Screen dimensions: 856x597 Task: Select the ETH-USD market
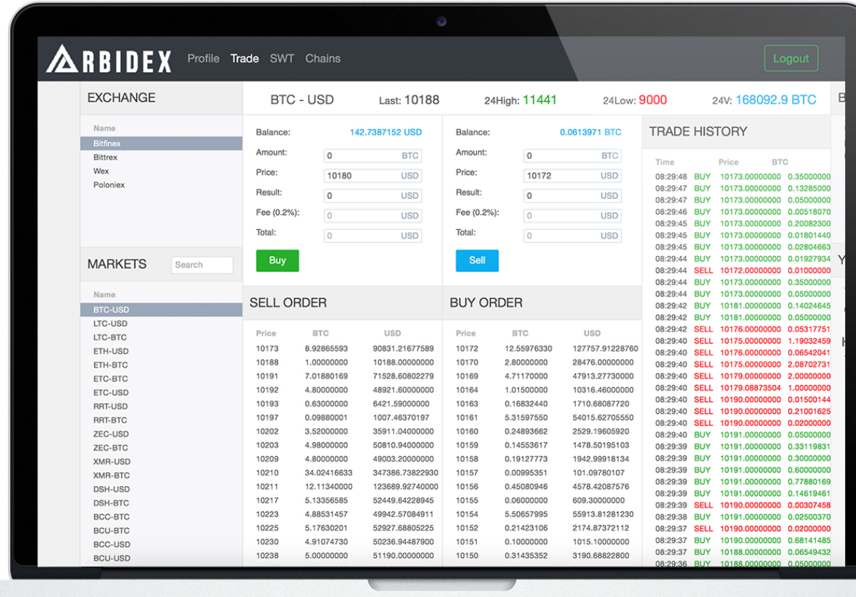click(x=161, y=351)
